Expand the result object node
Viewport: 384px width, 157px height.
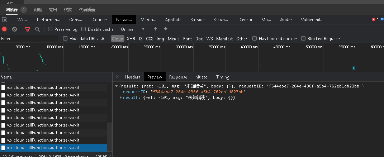(121, 97)
